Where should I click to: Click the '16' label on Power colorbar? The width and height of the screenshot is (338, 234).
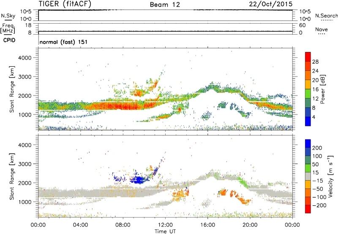tap(315, 90)
